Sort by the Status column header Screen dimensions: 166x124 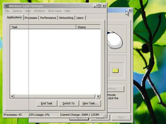point(88,27)
